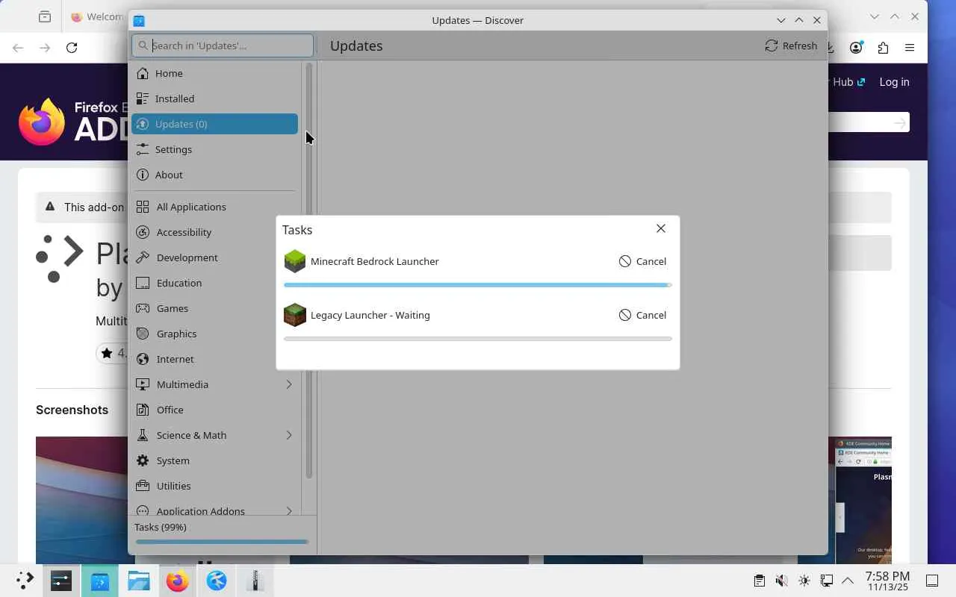Open the Development category
Screen dimensions: 956x597
(x=214, y=257)
